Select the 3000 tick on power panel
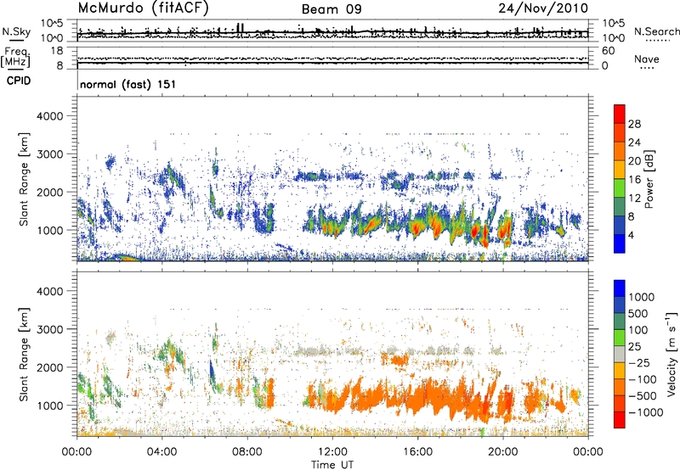The width and height of the screenshot is (680, 470). coord(50,154)
